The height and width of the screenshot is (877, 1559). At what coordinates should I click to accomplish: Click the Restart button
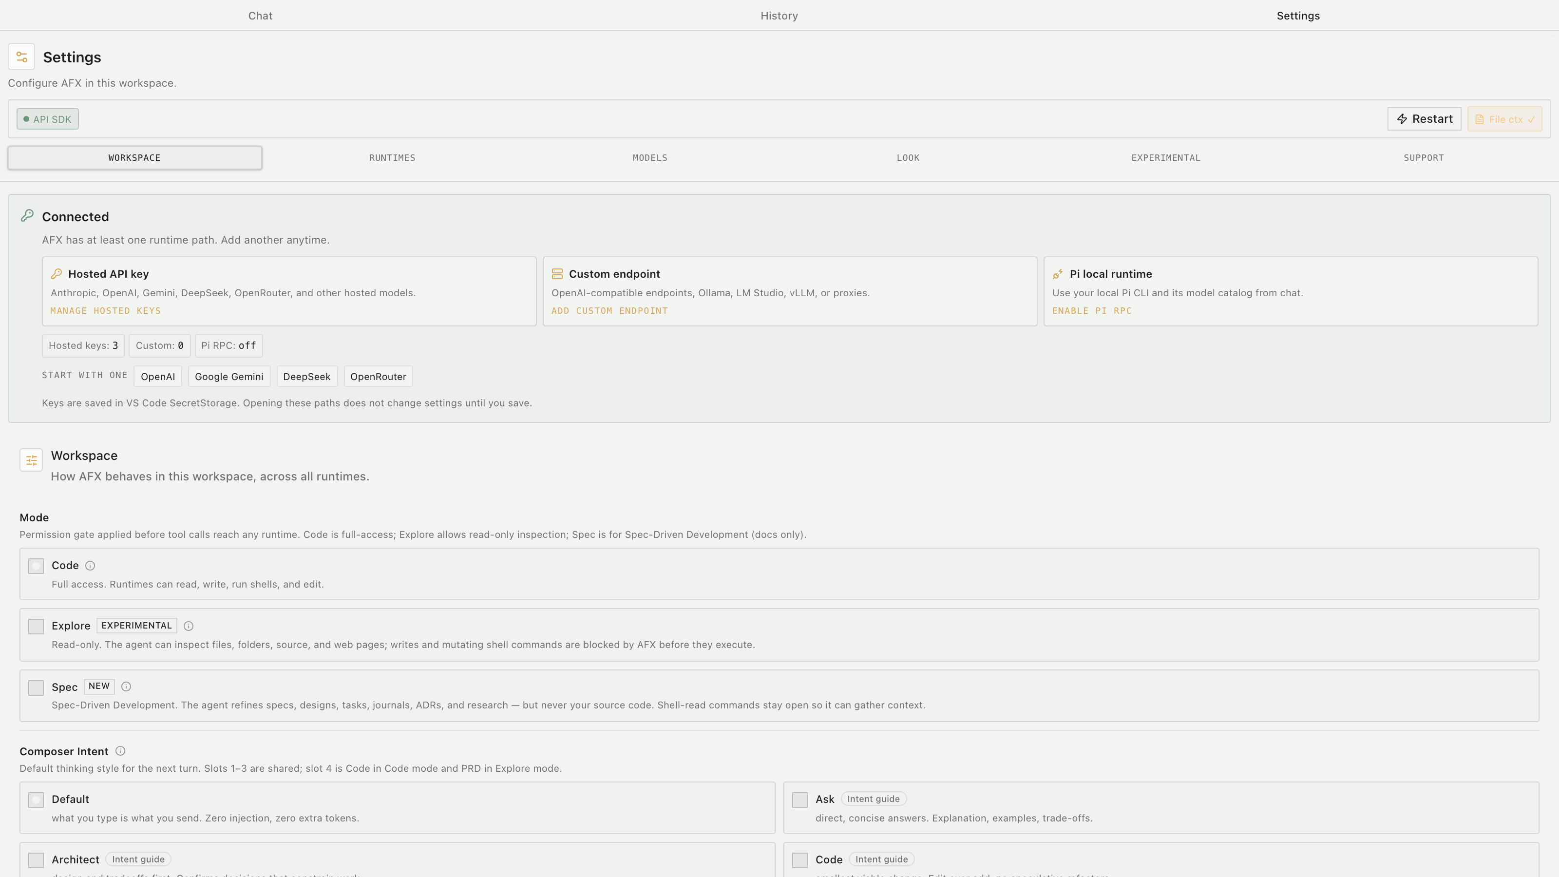(x=1424, y=119)
